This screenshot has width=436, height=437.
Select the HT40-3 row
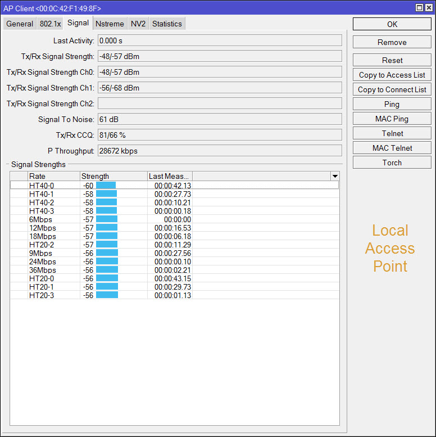(175, 211)
